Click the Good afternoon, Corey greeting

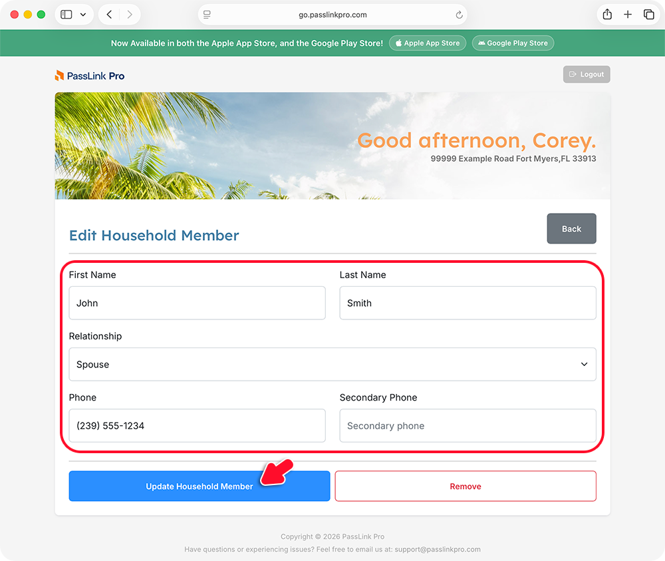pos(477,140)
